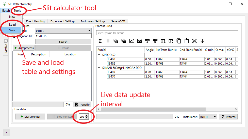Screen dimensions: 248x139
Task: Click the Copy Selected icon
Action: [x=179, y=41]
